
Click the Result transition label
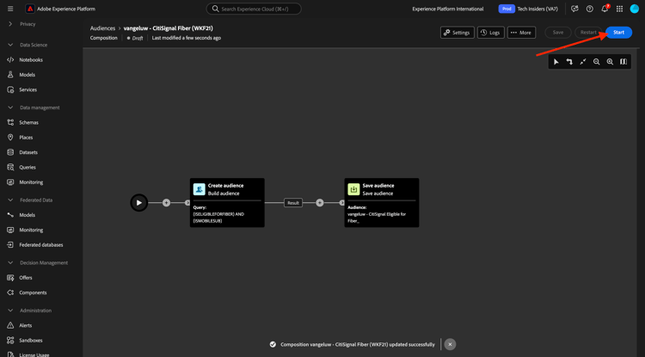293,203
